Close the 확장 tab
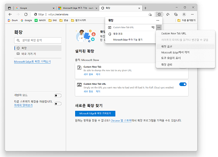 (x=139, y=8)
